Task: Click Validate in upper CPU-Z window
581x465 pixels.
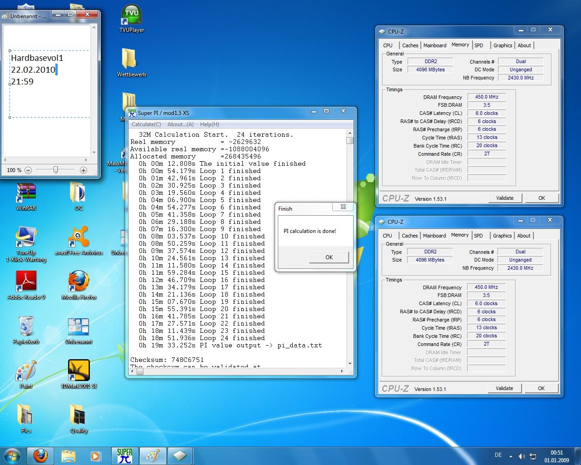Action: coord(505,198)
